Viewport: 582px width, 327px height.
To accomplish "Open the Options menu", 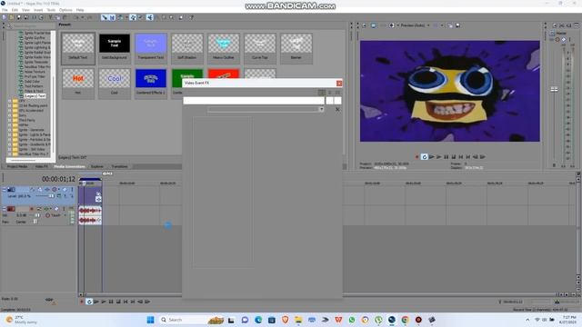I will [65, 10].
